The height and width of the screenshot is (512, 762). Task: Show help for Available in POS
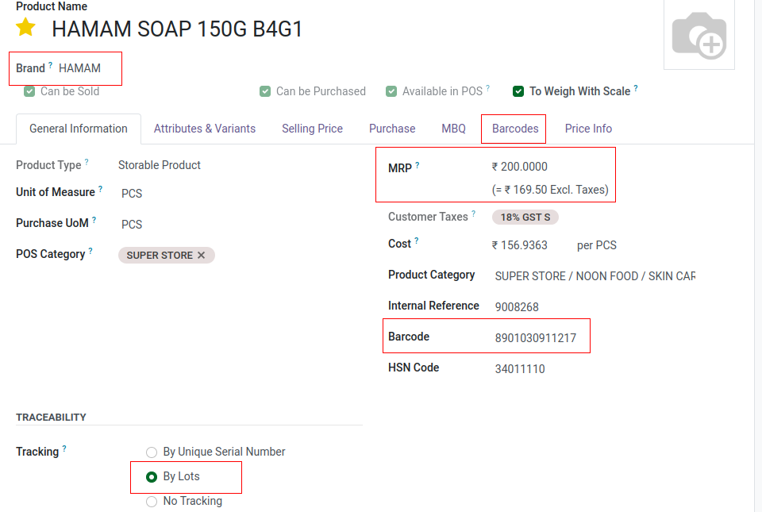487,88
